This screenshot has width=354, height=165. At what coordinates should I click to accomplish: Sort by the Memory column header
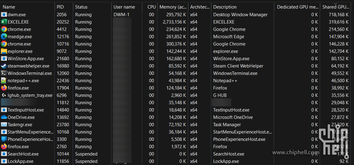[173, 7]
